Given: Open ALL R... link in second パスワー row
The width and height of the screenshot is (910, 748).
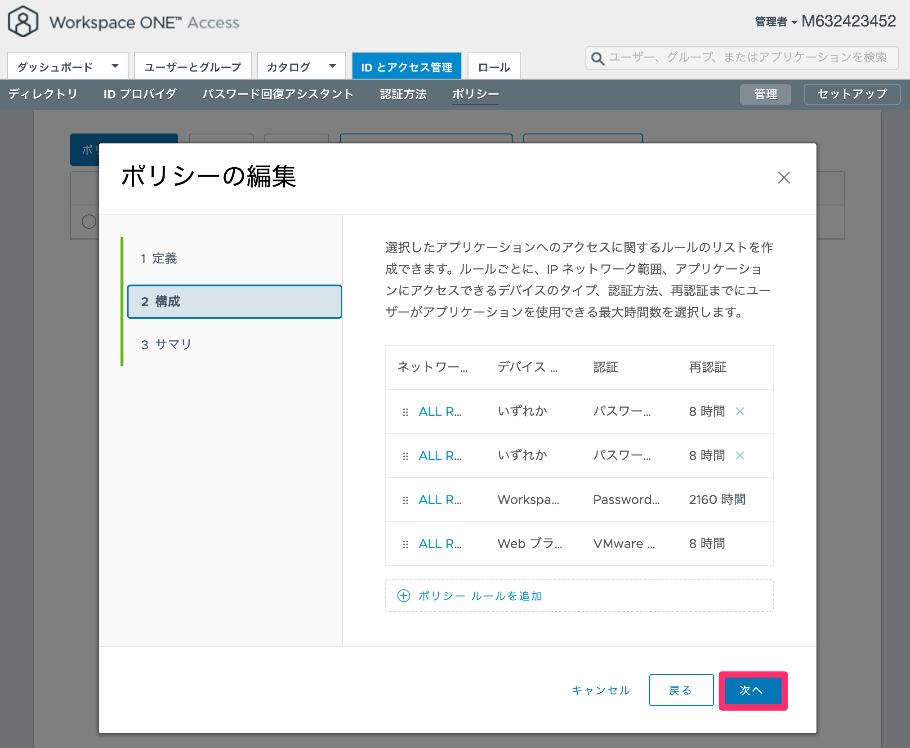Looking at the screenshot, I should click(x=440, y=456).
